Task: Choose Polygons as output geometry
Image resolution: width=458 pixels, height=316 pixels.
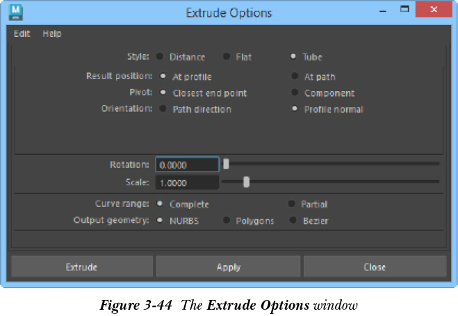Action: click(227, 221)
